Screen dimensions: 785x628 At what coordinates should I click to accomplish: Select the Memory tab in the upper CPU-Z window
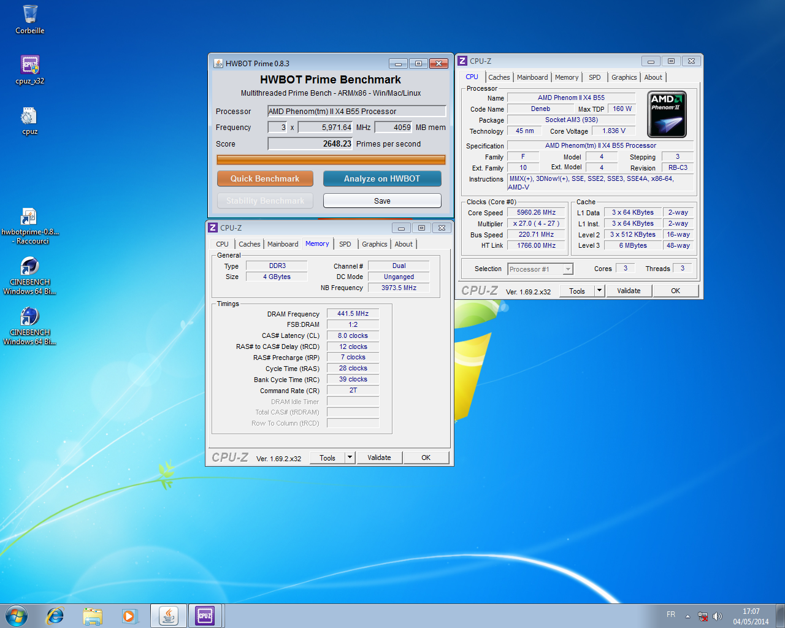coord(567,77)
